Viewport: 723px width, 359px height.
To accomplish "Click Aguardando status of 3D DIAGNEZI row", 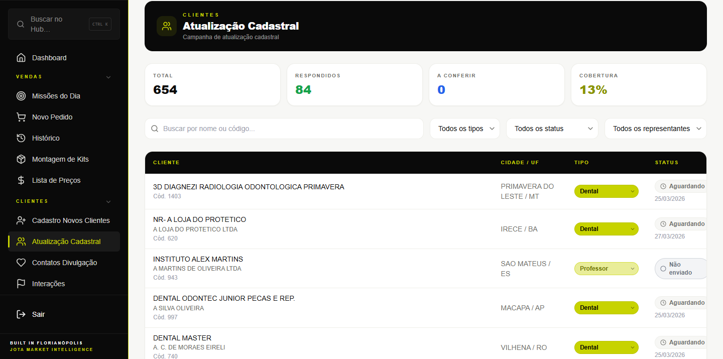I will click(x=681, y=186).
